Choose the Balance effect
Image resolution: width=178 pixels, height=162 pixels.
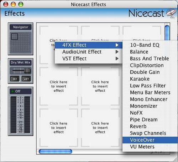150,52
